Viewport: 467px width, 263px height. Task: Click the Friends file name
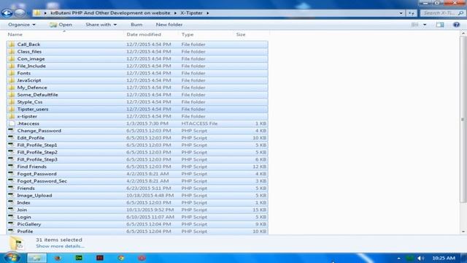pos(26,188)
